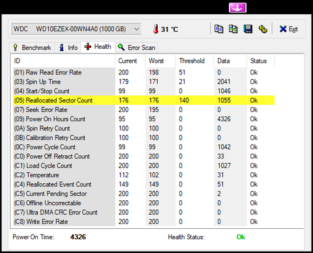This screenshot has width=313, height=253.
Task: Click the ID column header
Action: 64,61
